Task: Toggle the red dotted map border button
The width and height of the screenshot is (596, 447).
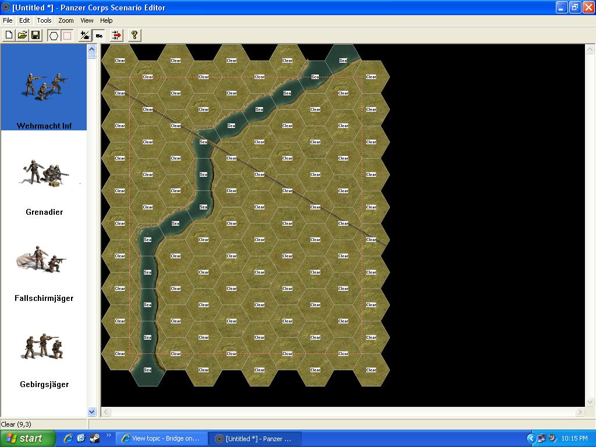Action: coord(68,36)
